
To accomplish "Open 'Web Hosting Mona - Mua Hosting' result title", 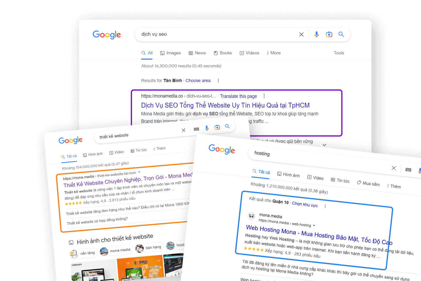I will (319, 235).
